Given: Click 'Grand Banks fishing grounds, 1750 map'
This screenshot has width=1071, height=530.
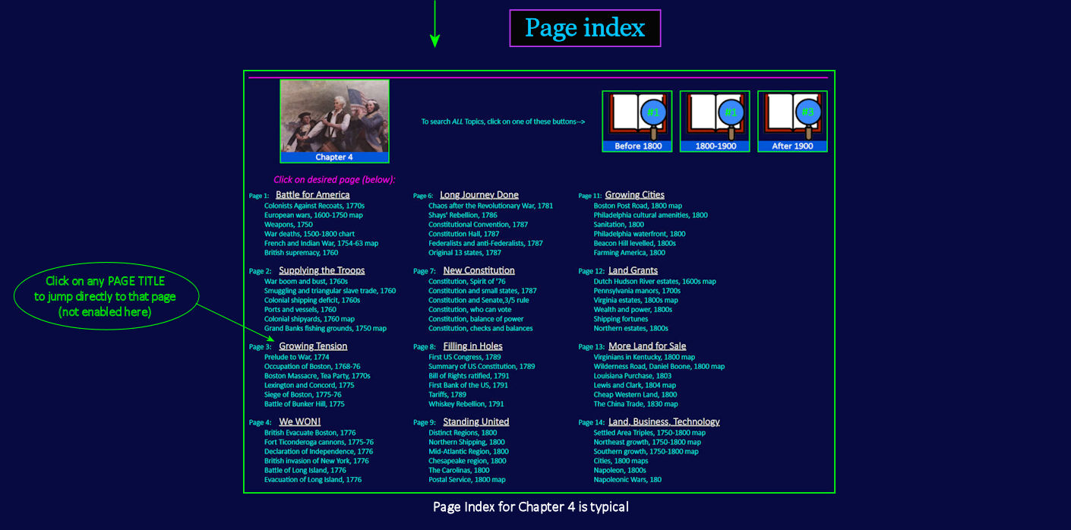Looking at the screenshot, I should click(326, 329).
